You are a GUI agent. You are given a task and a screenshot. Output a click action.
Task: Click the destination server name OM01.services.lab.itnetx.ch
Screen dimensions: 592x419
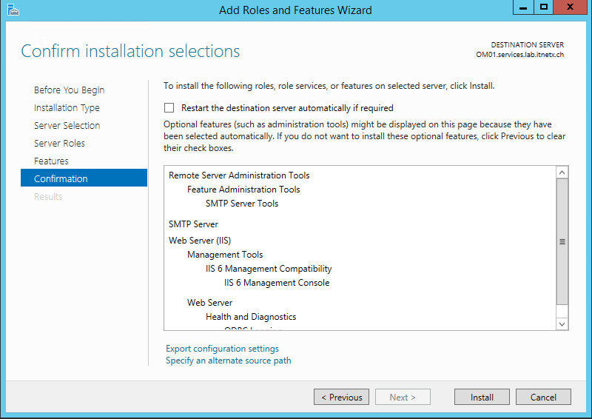click(x=520, y=54)
